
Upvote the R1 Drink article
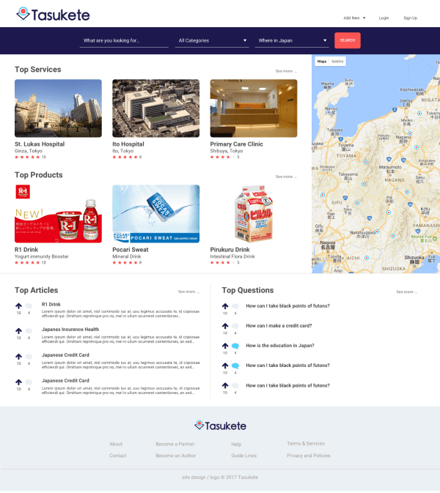click(x=18, y=305)
